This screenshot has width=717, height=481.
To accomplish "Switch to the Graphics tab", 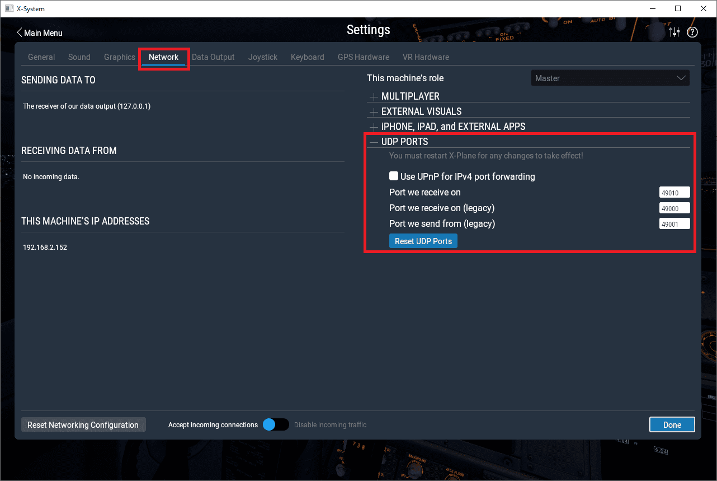I will coord(119,57).
